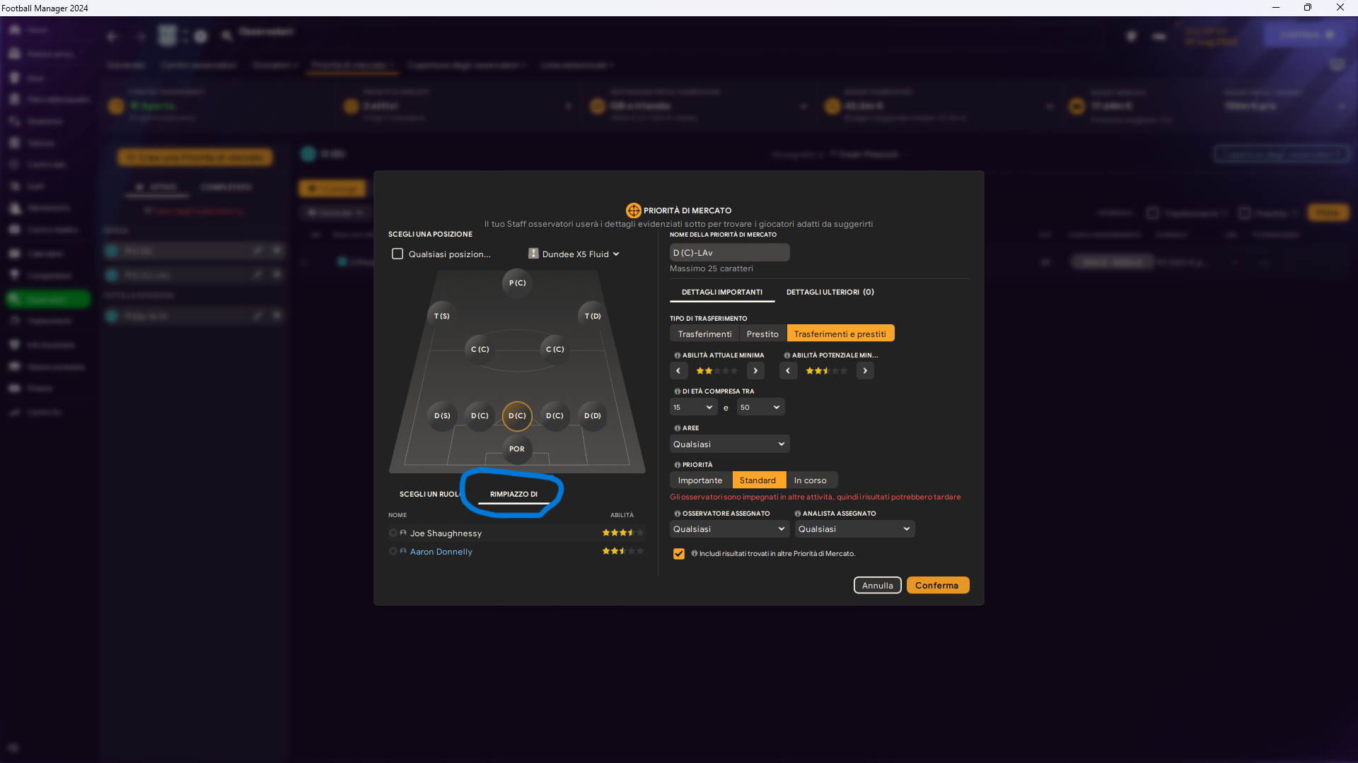Open the Dundee X5 Fluid tactic dropdown

click(x=574, y=254)
